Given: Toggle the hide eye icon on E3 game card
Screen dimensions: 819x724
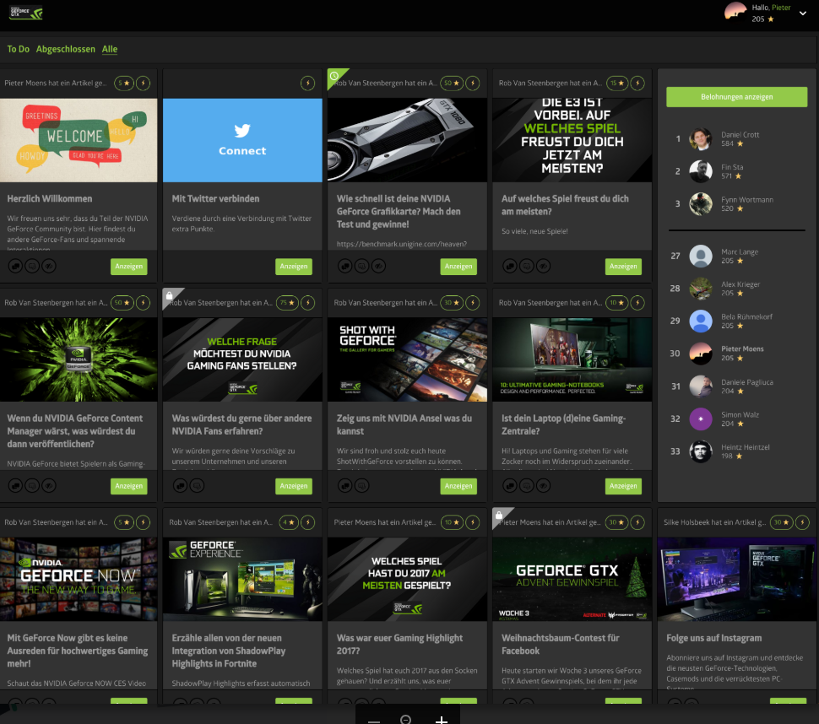Looking at the screenshot, I should coord(544,266).
